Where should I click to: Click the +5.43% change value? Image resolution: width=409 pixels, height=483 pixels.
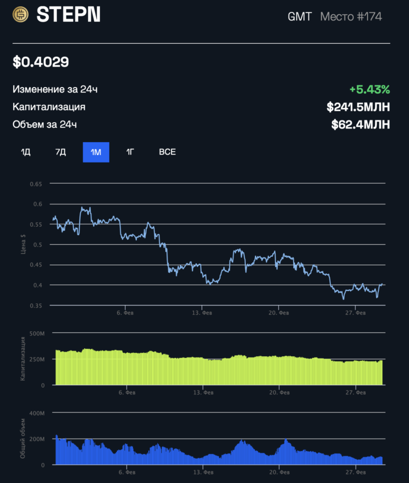370,90
